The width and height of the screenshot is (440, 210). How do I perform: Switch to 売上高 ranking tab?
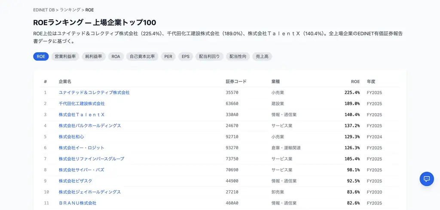coord(262,56)
